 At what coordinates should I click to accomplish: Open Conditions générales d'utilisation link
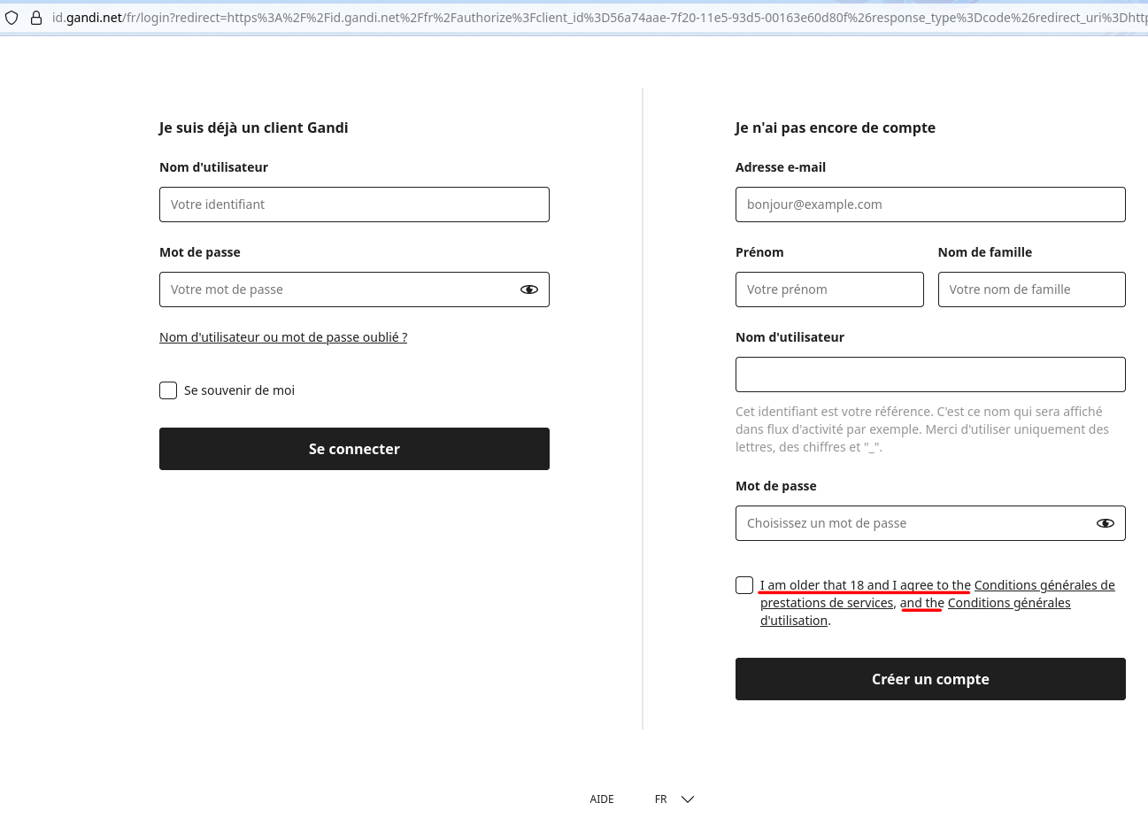(x=915, y=612)
